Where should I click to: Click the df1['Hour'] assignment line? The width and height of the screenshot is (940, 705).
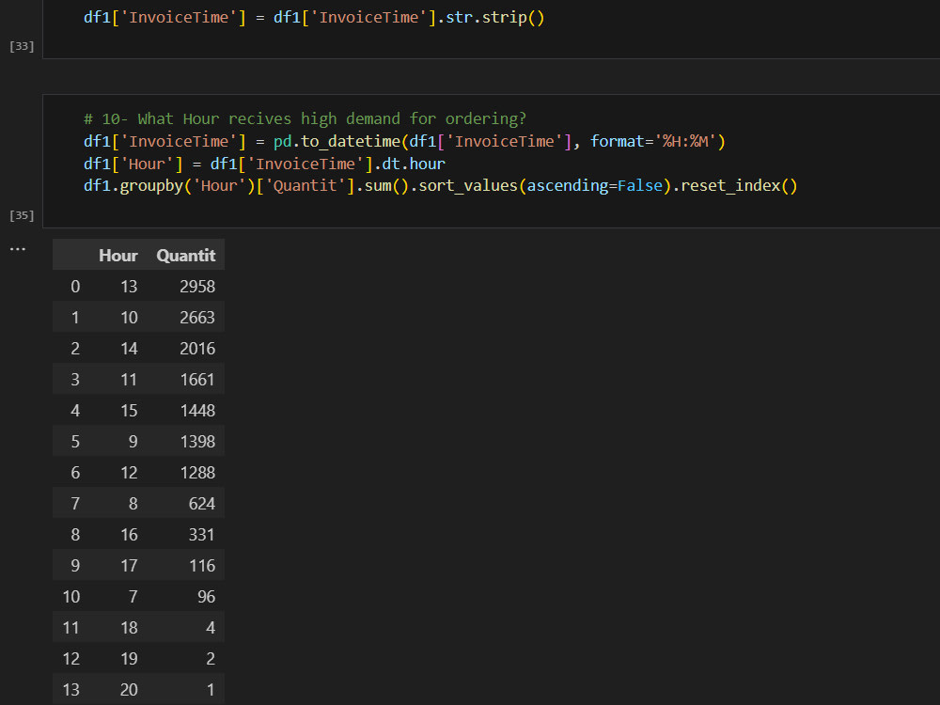(x=264, y=164)
